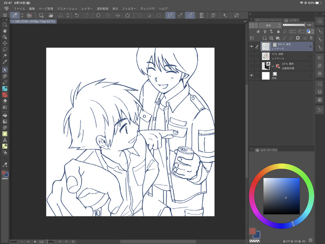This screenshot has width=325, height=244.
Task: Open the ファイル menu
Action: (x=19, y=9)
